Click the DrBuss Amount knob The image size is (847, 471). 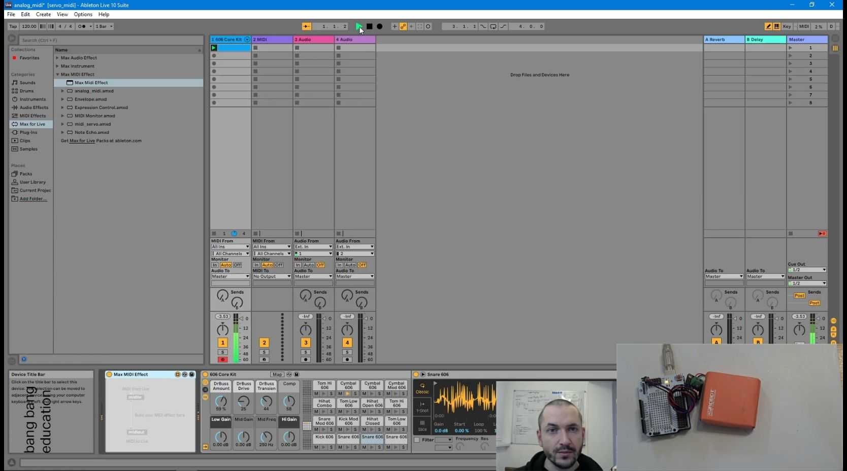(x=221, y=402)
